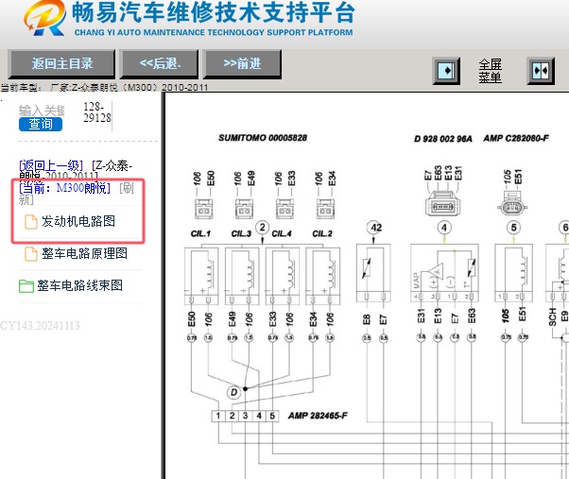This screenshot has width=569, height=479.
Task: Click the 返回主目录 button
Action: click(x=61, y=64)
